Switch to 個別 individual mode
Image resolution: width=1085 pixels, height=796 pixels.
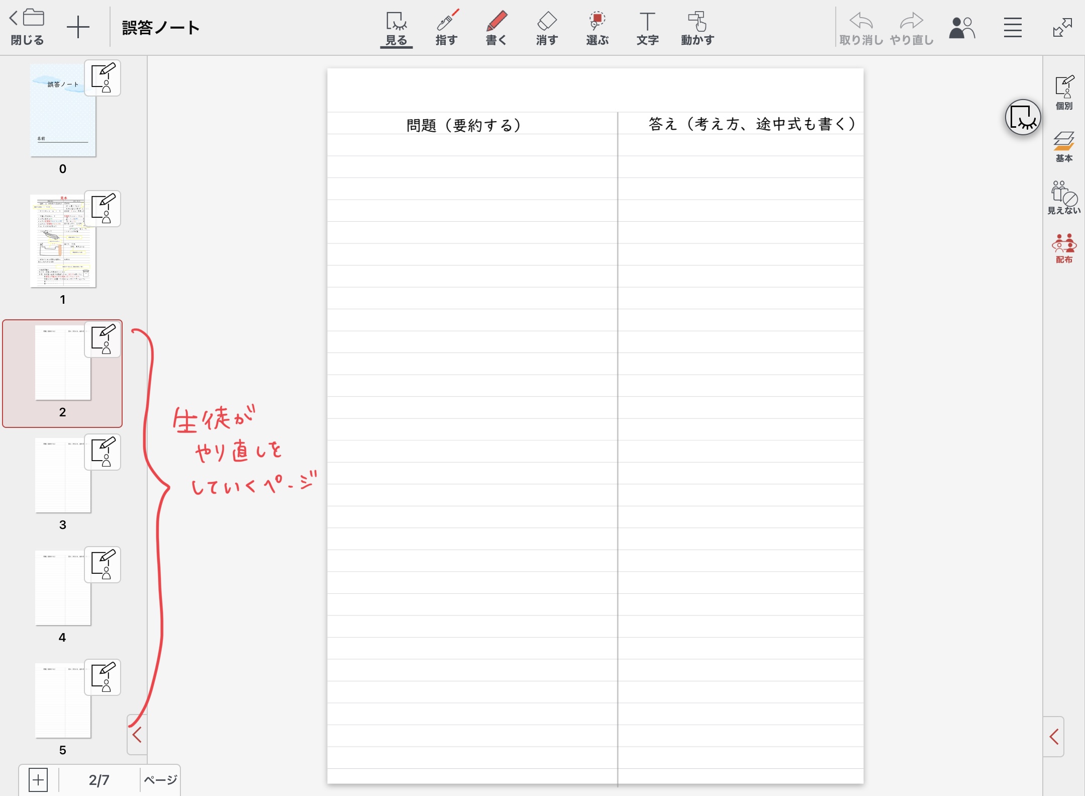pos(1063,93)
